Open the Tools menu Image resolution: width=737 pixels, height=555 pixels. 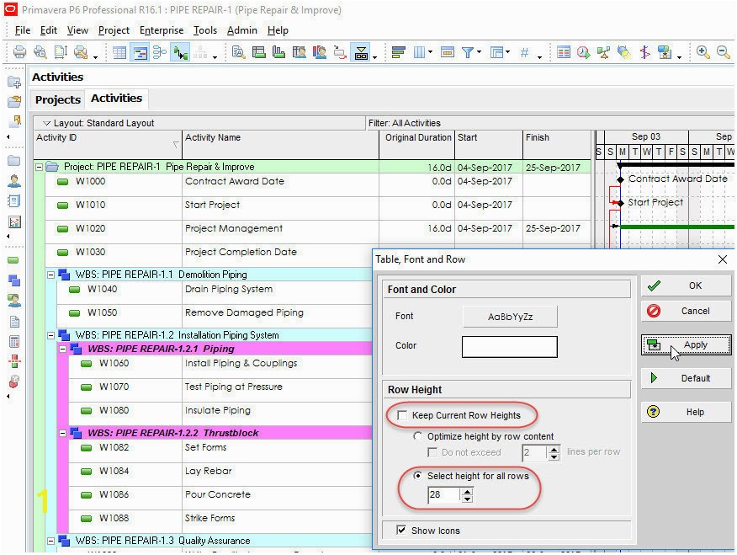tap(205, 30)
